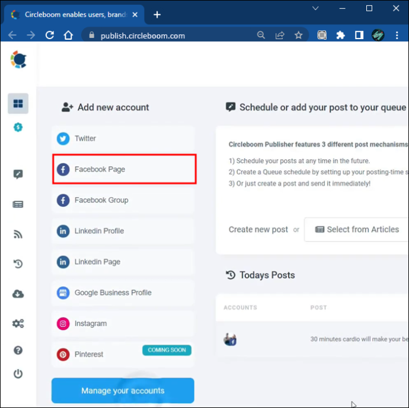Image resolution: width=409 pixels, height=408 pixels.
Task: Switch to the Circleboom browser tab
Action: tap(75, 15)
